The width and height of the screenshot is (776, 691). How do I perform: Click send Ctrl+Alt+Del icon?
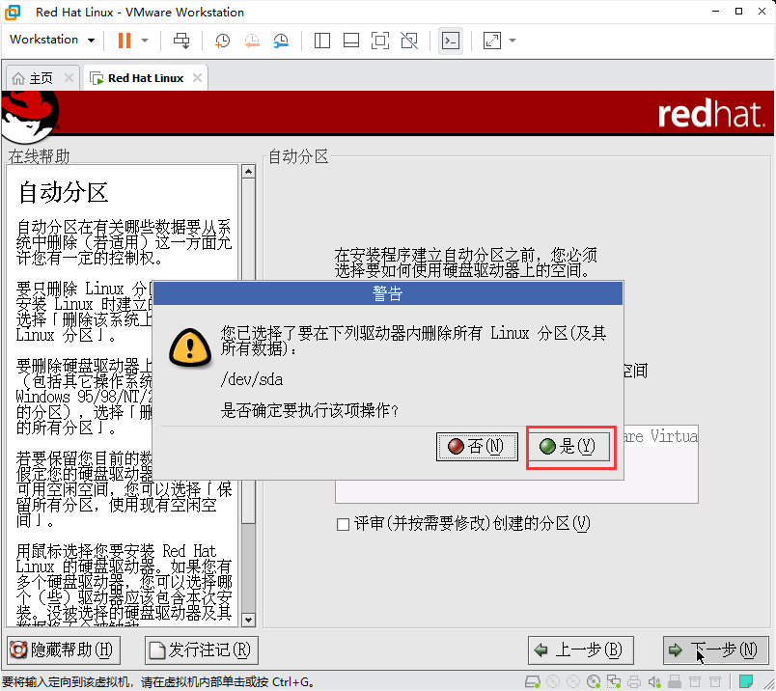coord(181,41)
